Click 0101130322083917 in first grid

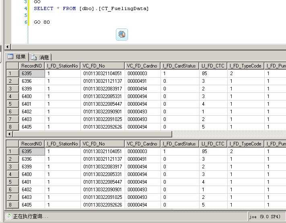click(103, 89)
